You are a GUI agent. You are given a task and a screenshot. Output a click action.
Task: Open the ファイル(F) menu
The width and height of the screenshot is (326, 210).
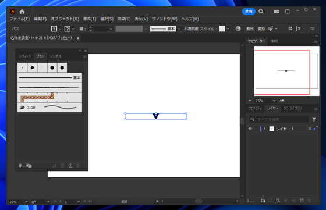[20, 19]
